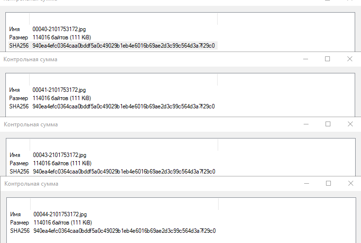Select the SHA256 hash below 00043-2101753172.jpg

124,172
